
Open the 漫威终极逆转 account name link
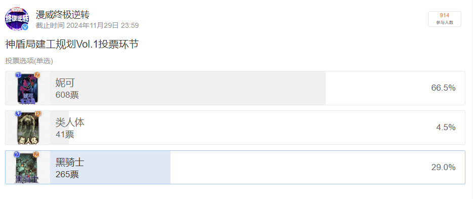63,14
